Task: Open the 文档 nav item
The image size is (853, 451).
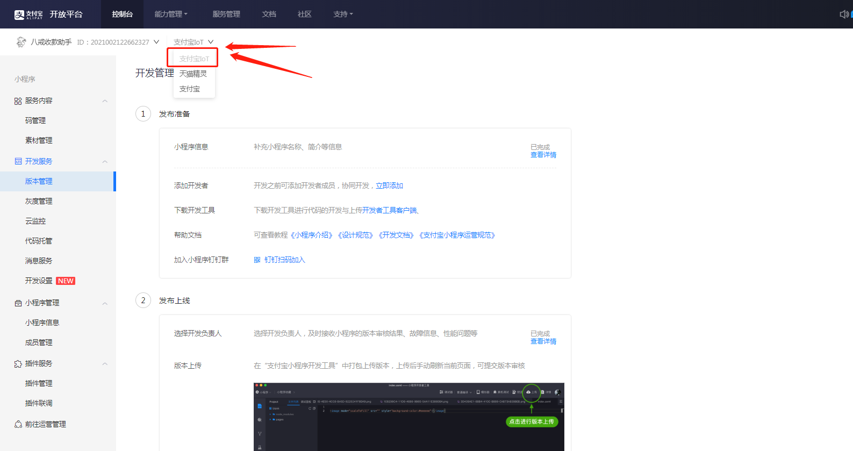Action: tap(269, 14)
